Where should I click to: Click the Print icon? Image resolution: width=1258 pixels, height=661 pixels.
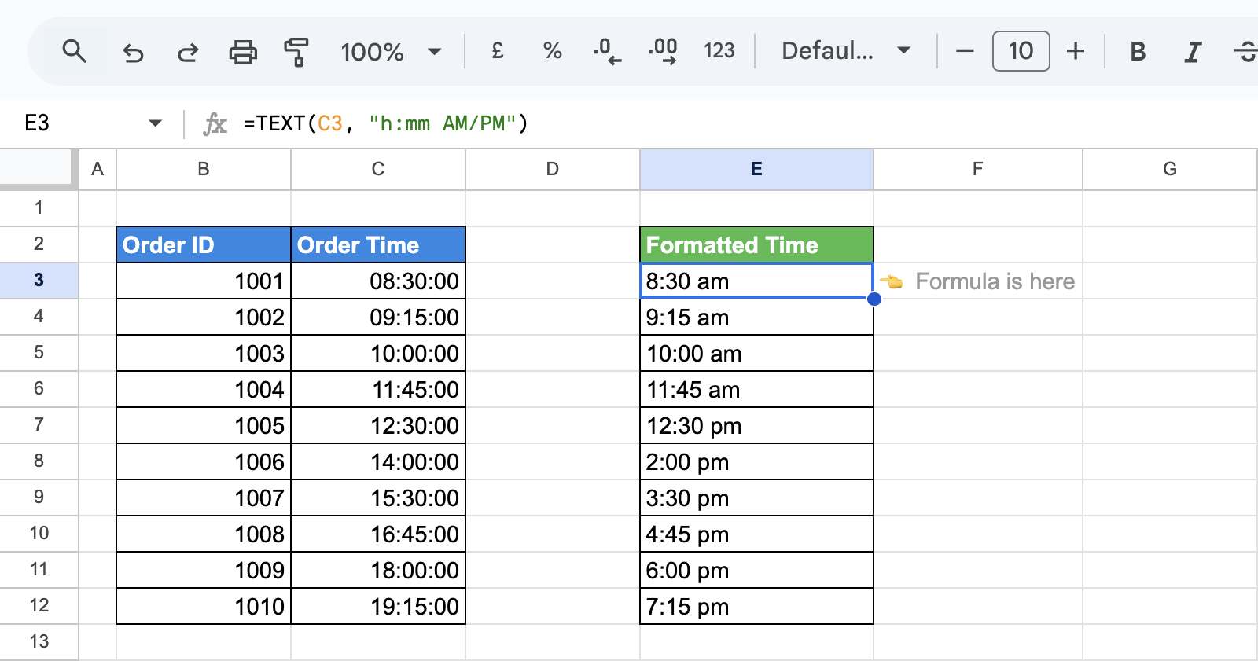[x=243, y=53]
